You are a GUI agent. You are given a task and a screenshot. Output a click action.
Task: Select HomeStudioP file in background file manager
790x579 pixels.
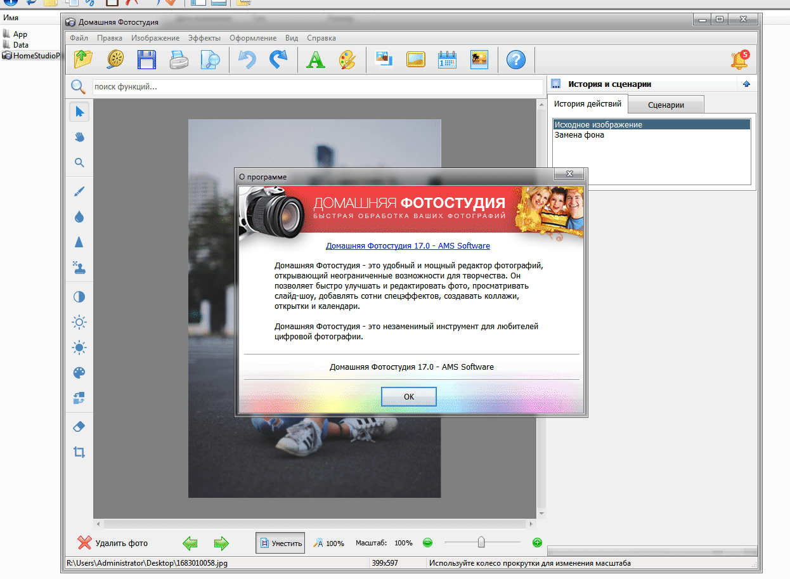tap(30, 56)
